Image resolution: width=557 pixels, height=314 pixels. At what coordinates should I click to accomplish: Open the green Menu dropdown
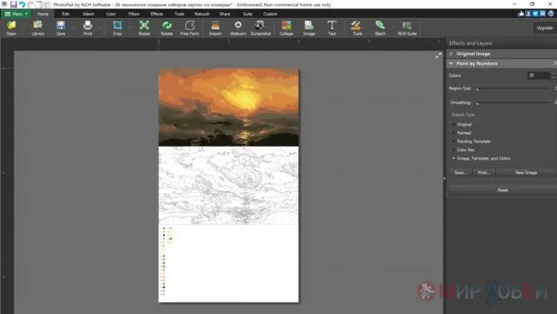click(16, 14)
